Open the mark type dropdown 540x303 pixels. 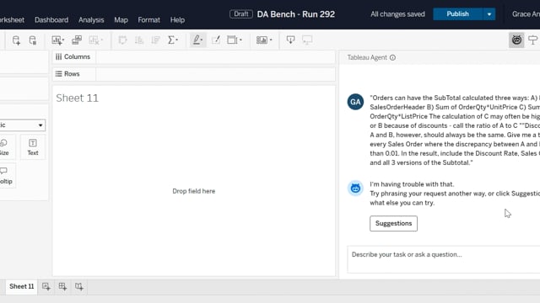(x=23, y=125)
